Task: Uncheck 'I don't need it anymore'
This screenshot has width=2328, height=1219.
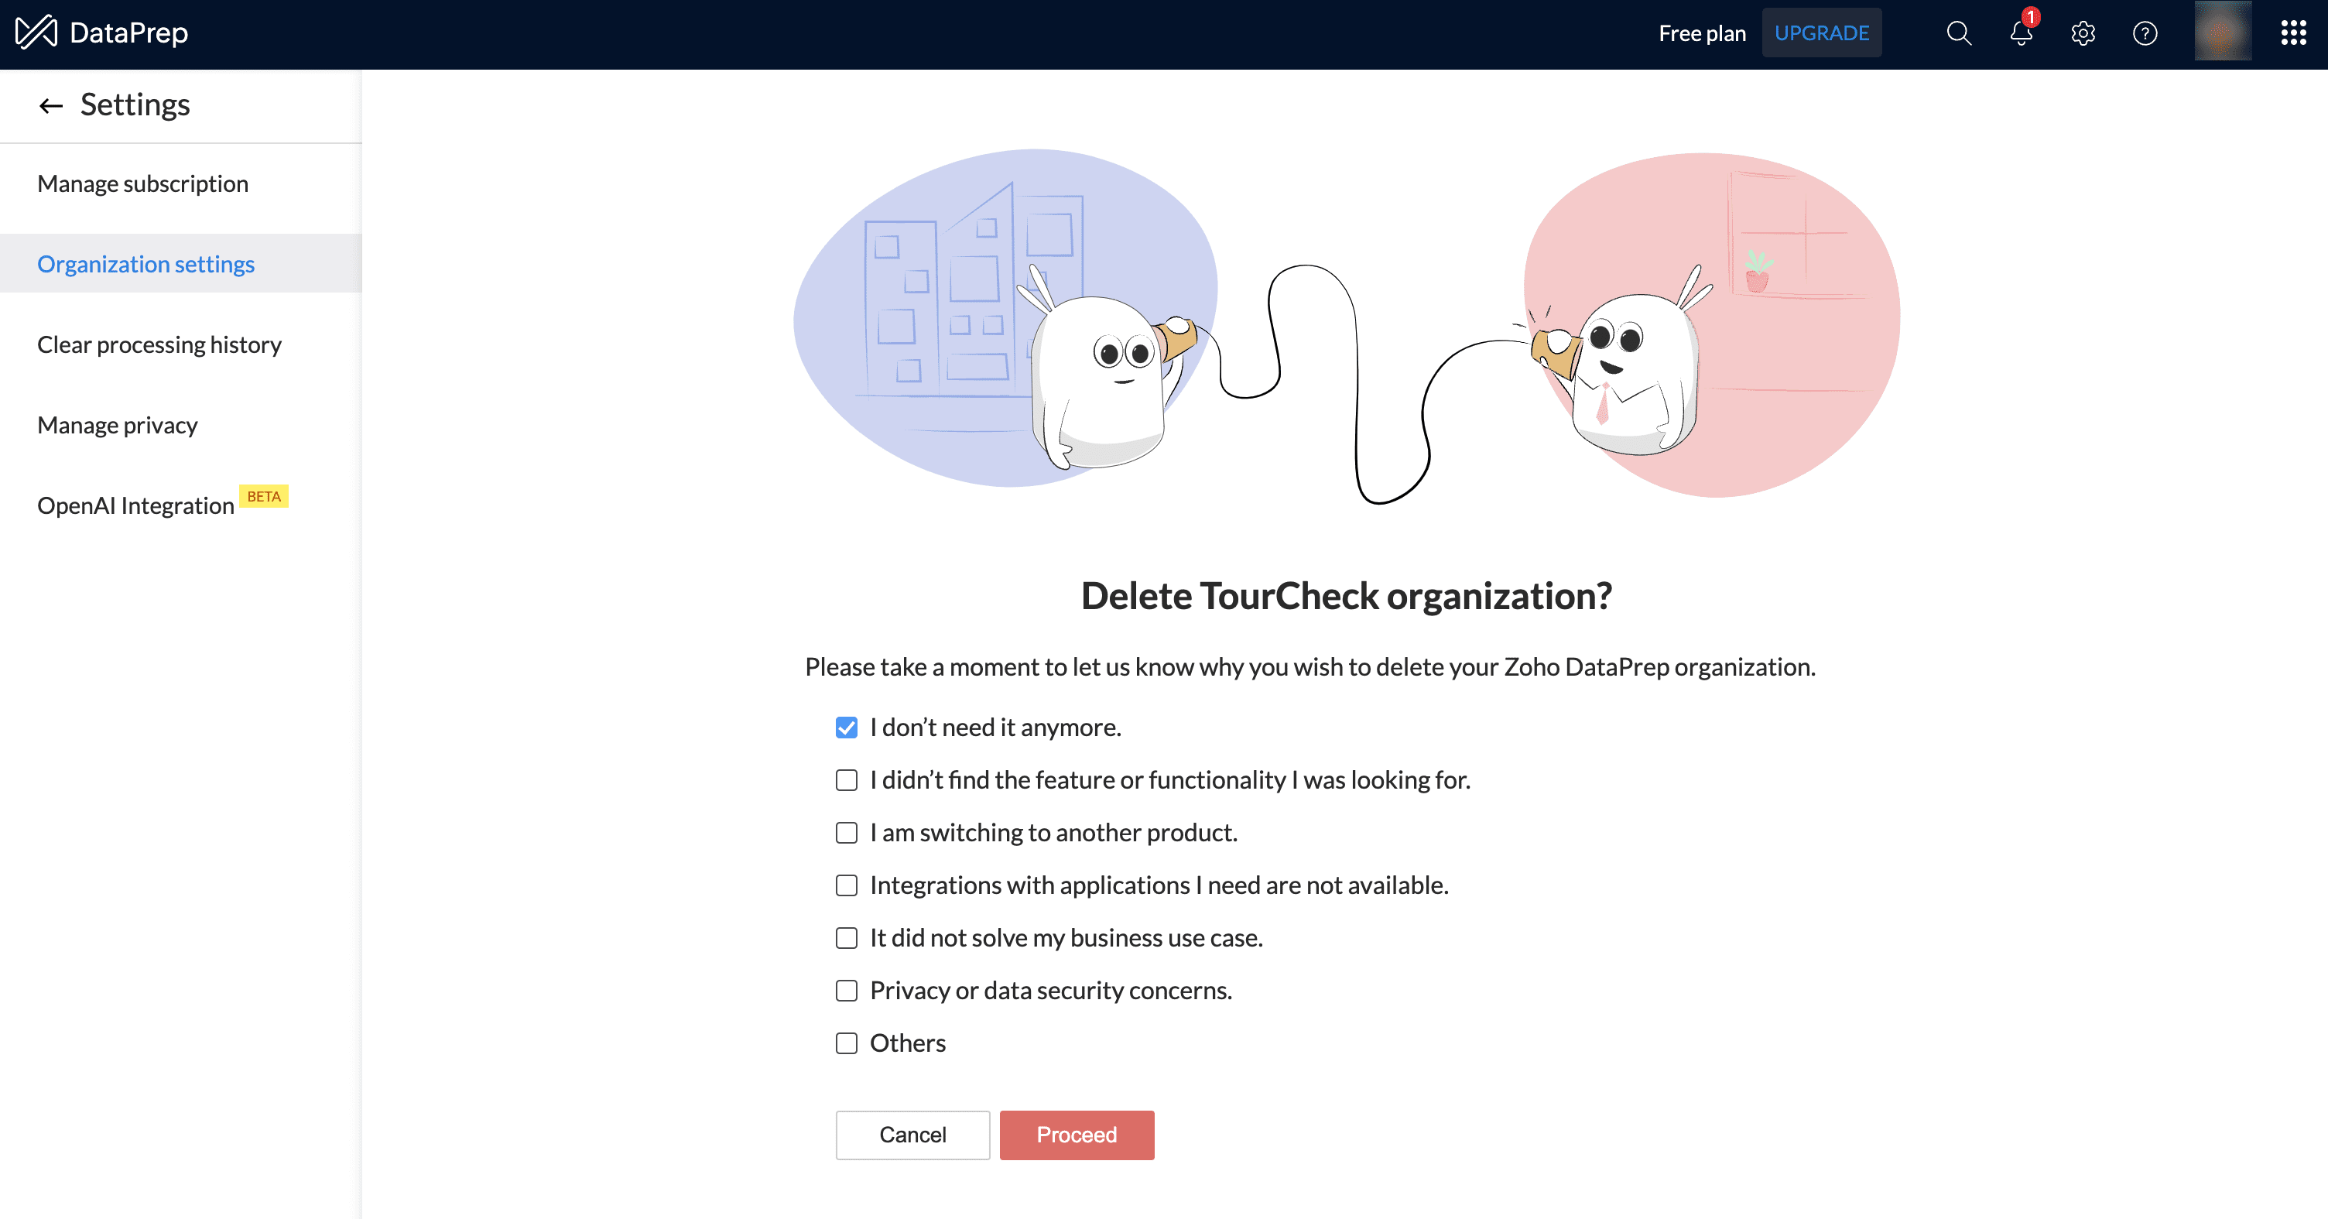Action: click(847, 728)
